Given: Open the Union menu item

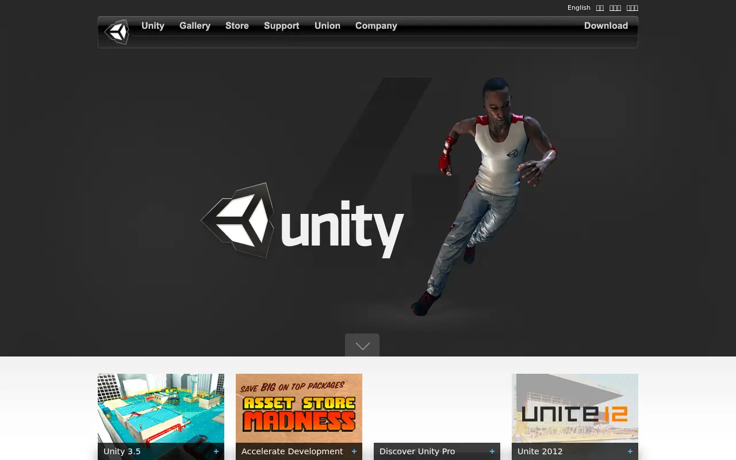Looking at the screenshot, I should pos(327,26).
